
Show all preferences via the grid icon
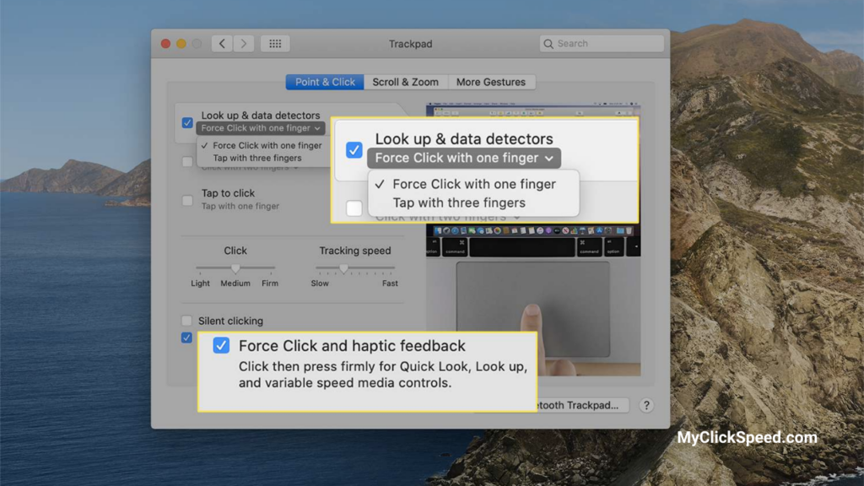click(x=275, y=44)
